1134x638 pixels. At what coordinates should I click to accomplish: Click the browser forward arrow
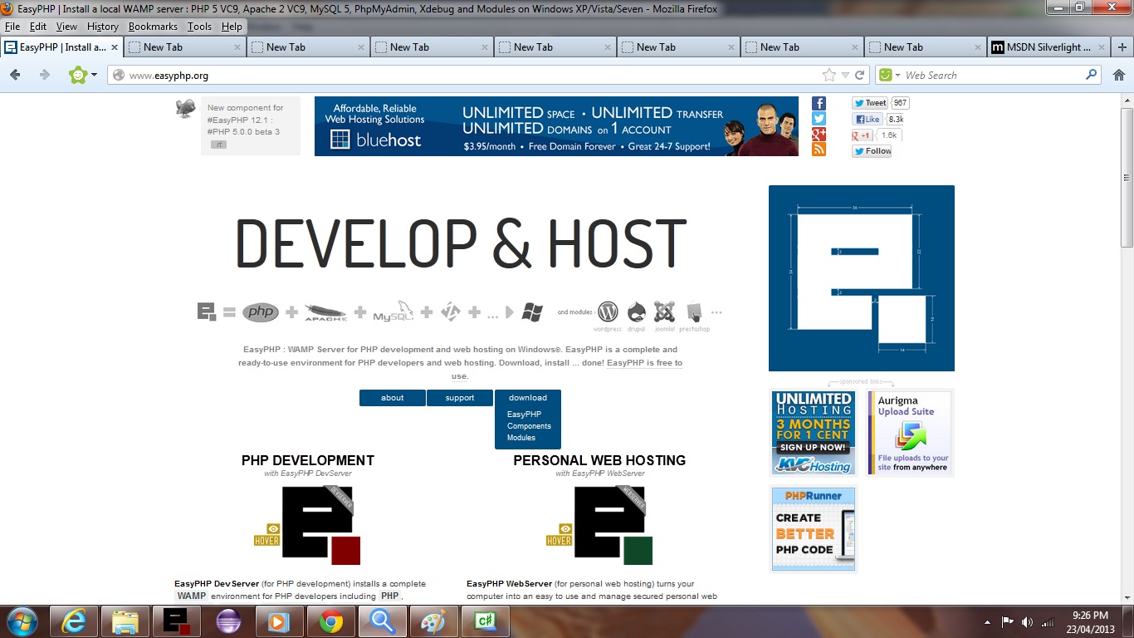pos(45,75)
